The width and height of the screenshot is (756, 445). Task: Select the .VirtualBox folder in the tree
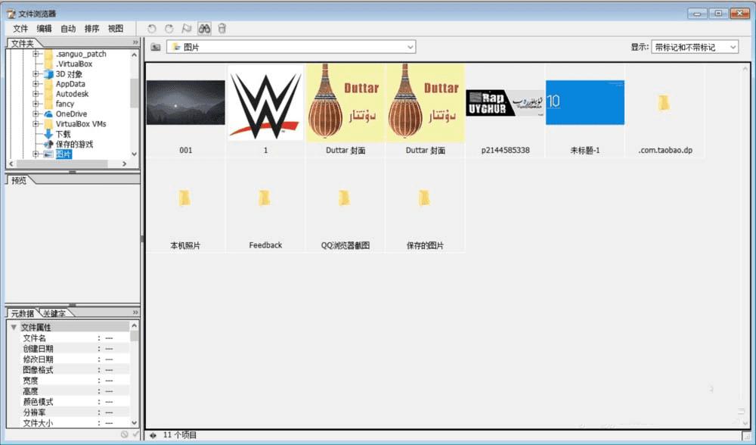[74, 64]
